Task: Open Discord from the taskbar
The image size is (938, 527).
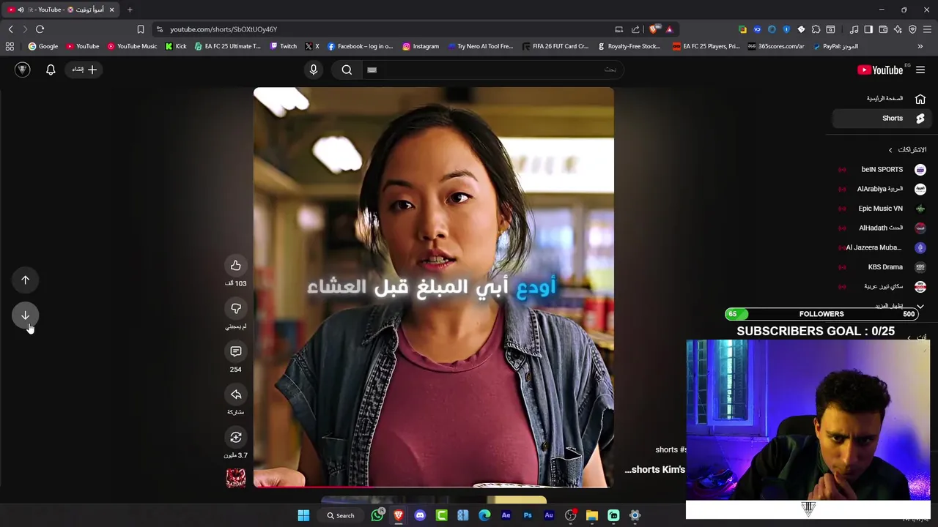Action: [x=420, y=515]
